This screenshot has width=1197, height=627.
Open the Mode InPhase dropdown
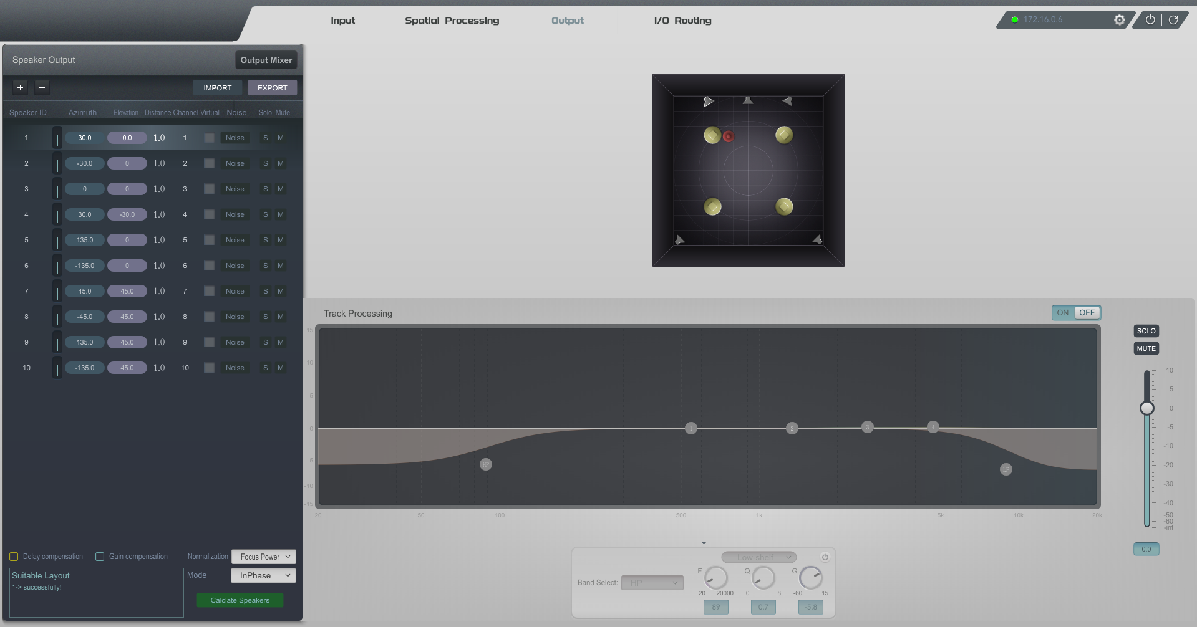(263, 575)
